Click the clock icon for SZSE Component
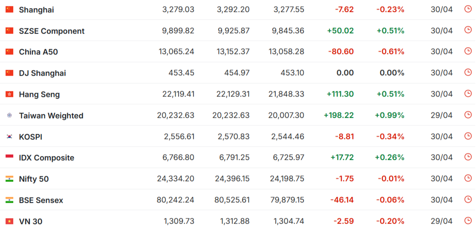Viewport: 476px width, 227px height. (468, 30)
